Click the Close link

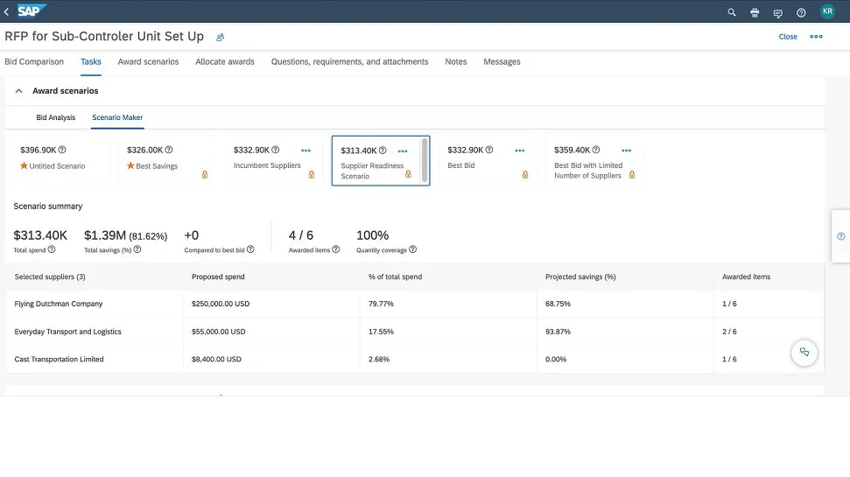788,37
